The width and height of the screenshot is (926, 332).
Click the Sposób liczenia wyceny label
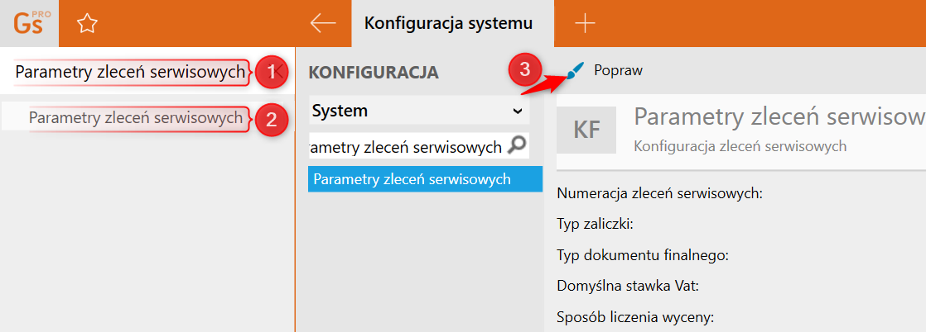(x=635, y=317)
